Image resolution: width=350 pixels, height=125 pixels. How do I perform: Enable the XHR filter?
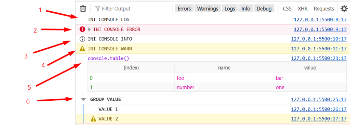click(x=303, y=9)
